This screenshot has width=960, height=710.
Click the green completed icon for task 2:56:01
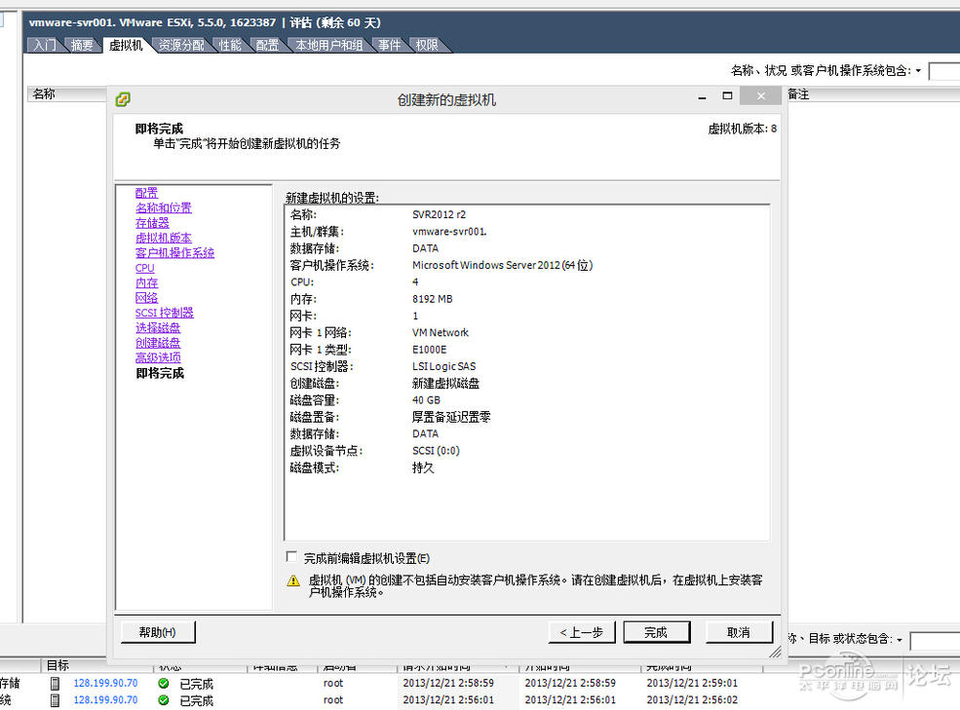click(x=164, y=699)
